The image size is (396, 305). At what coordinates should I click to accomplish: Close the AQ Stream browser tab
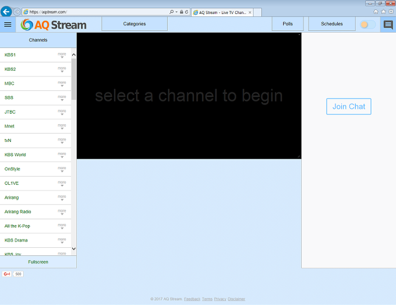[250, 12]
